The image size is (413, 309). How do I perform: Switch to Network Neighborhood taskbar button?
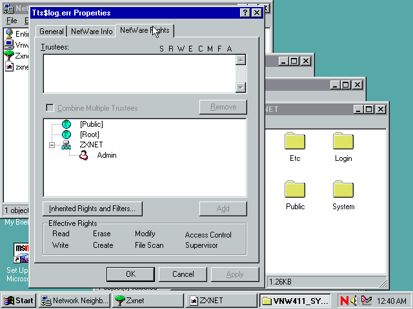(x=75, y=301)
